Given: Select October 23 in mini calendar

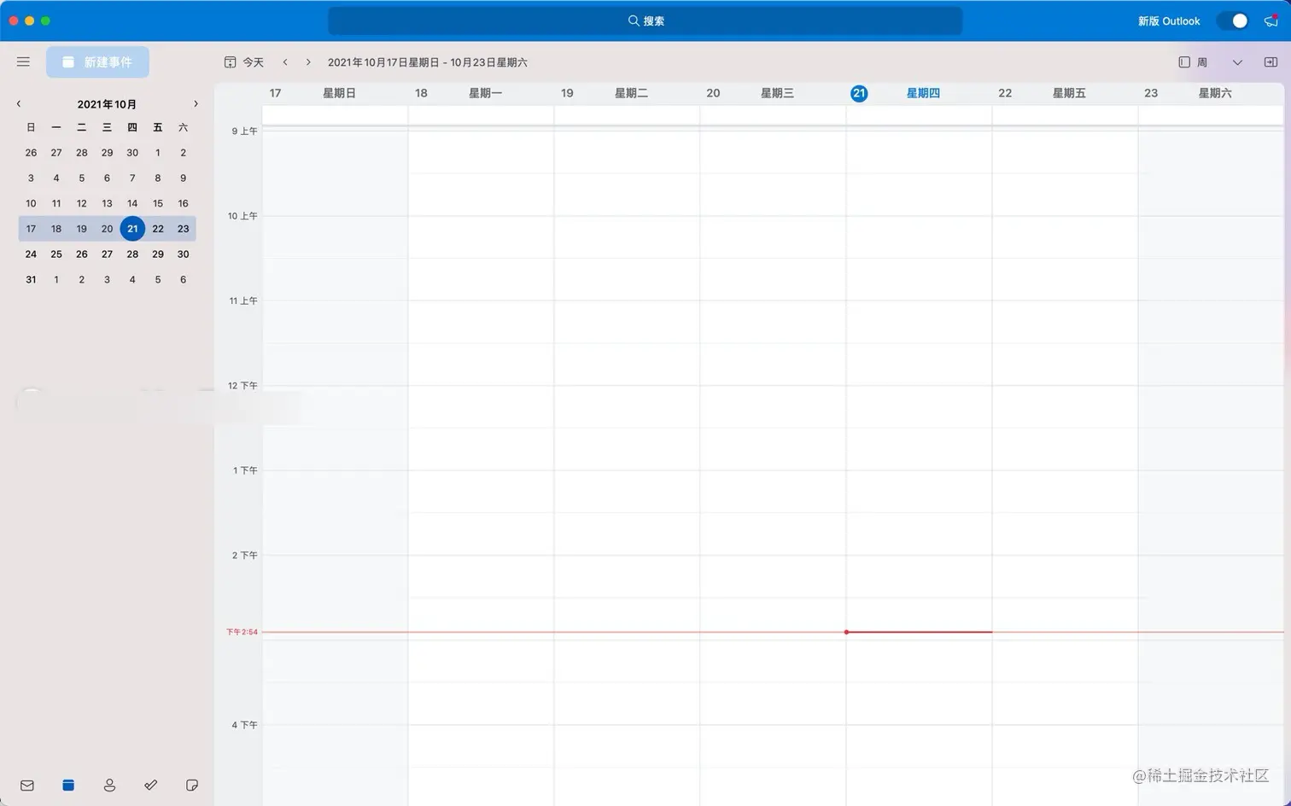Looking at the screenshot, I should tap(183, 229).
